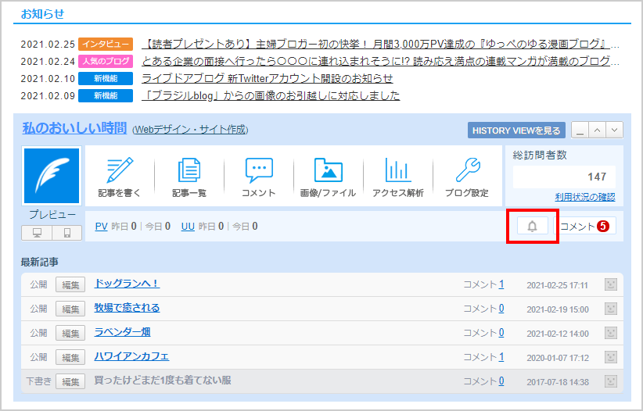Open ライブドアブログ 新Twitterアカウント news link
This screenshot has width=643, height=411.
click(268, 78)
